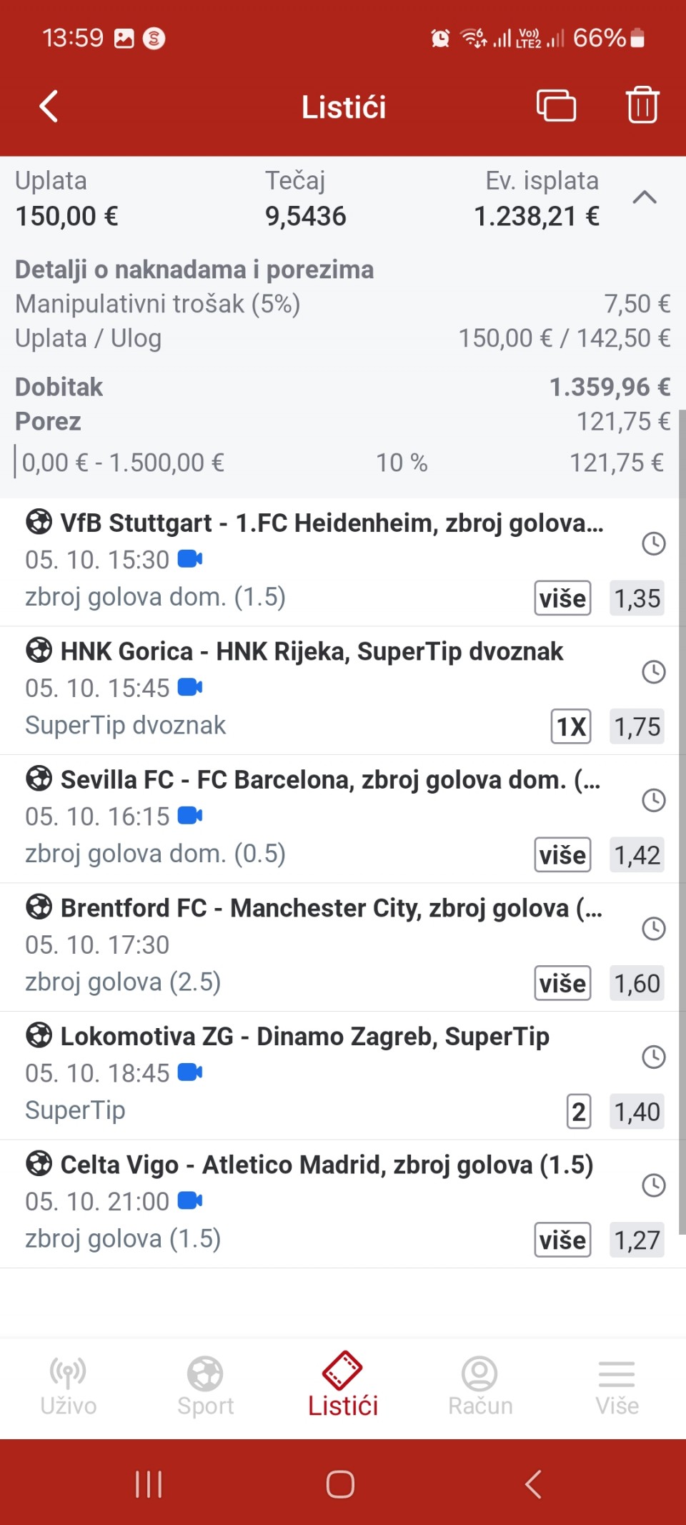
Task: Tap the trash delete icon
Action: point(642,106)
